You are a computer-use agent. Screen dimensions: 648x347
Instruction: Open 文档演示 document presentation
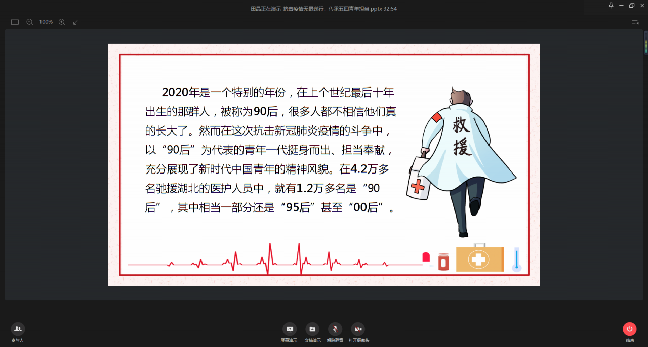(x=312, y=329)
